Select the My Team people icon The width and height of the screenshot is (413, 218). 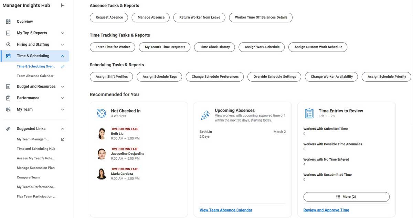(x=8, y=109)
